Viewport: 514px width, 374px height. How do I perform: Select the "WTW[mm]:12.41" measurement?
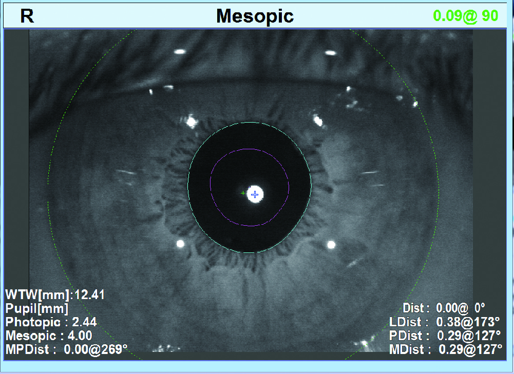(x=55, y=295)
